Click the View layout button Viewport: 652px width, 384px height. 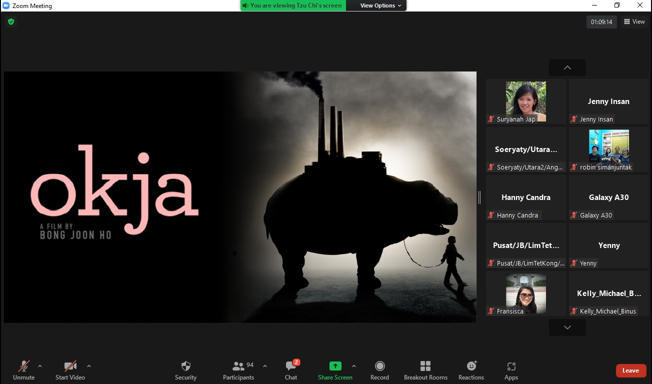click(634, 21)
